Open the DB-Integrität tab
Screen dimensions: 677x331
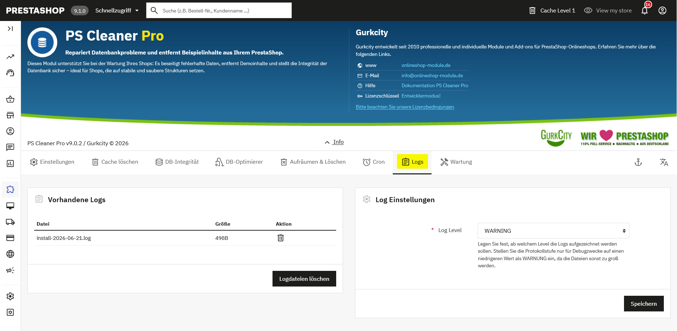coord(177,162)
